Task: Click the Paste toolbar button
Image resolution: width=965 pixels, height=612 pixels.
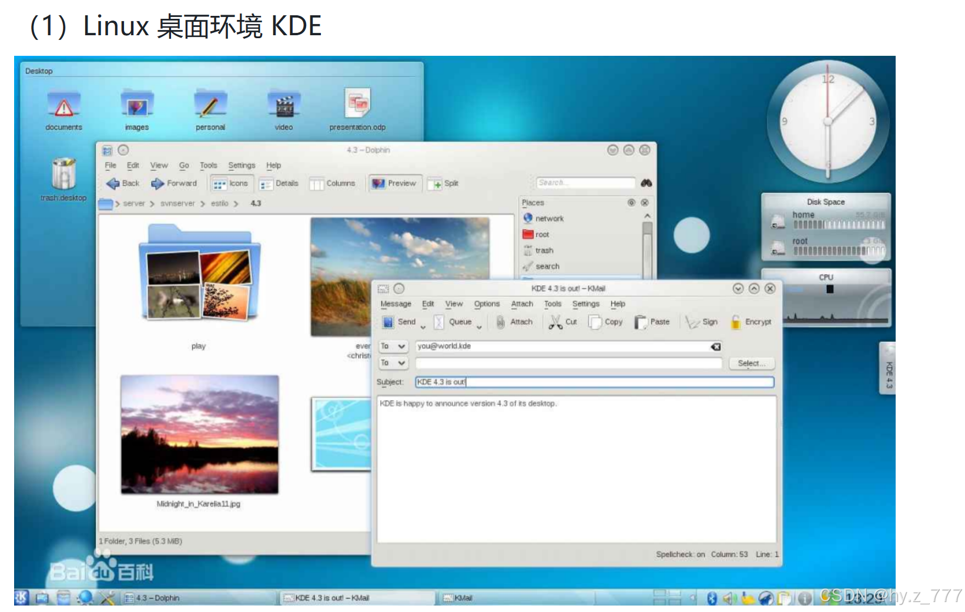Action: pos(652,322)
